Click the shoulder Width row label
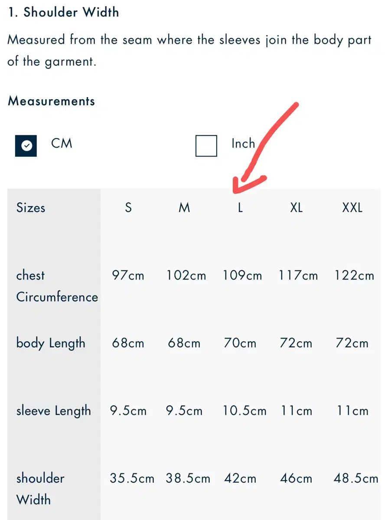388x520 pixels. [40, 489]
